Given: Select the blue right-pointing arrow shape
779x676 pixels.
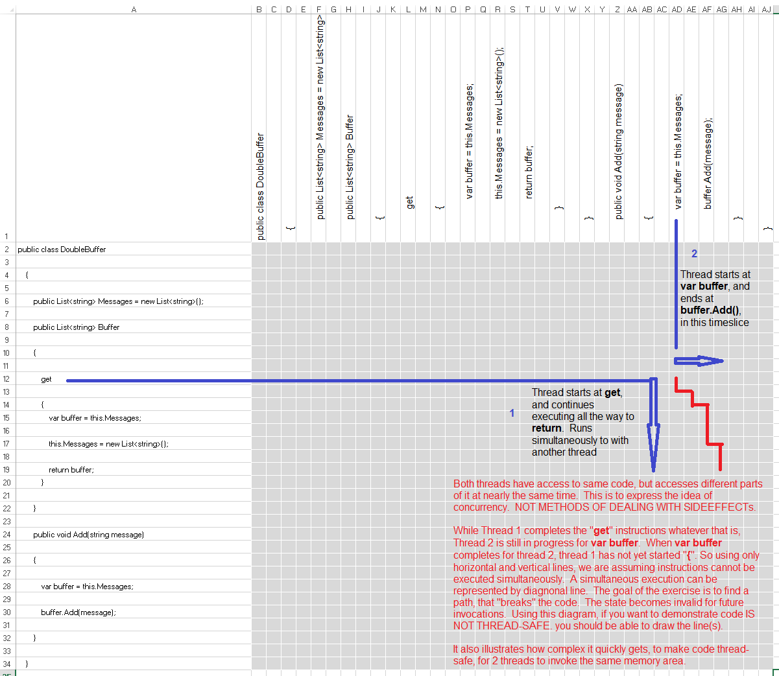Looking at the screenshot, I should 699,362.
